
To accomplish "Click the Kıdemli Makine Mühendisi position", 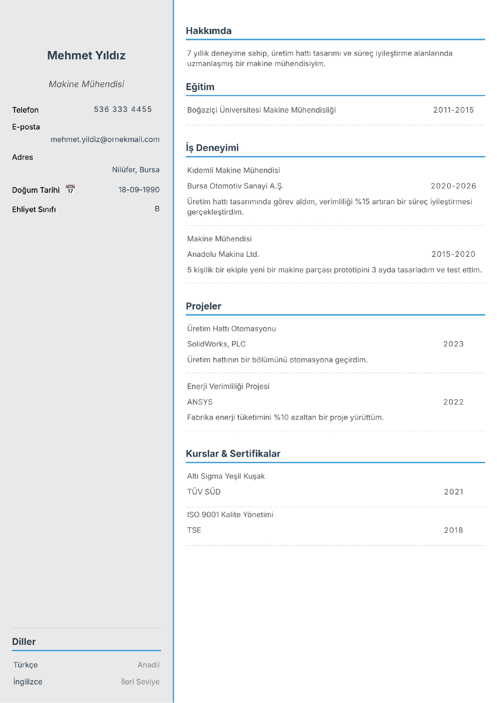I will point(234,171).
